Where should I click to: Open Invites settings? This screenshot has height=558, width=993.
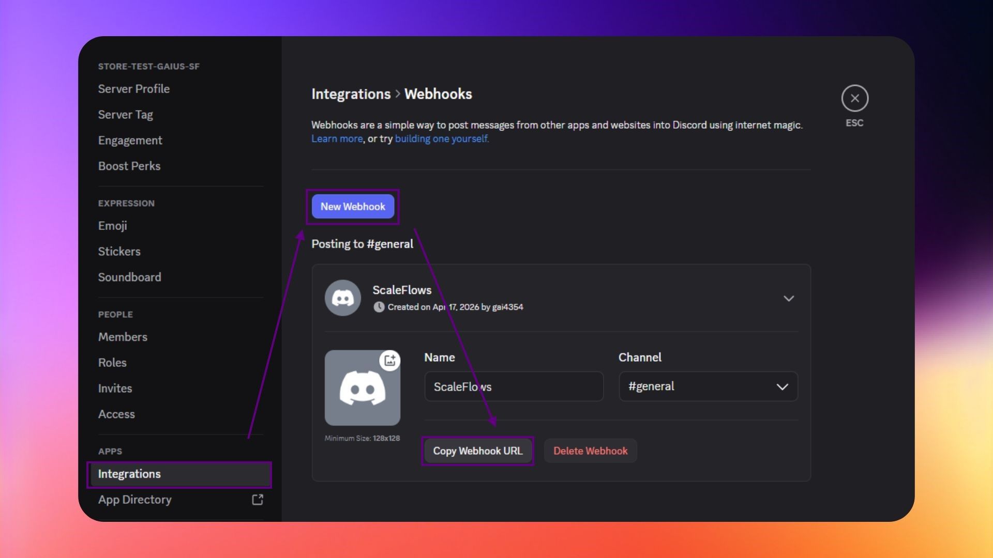pos(115,389)
